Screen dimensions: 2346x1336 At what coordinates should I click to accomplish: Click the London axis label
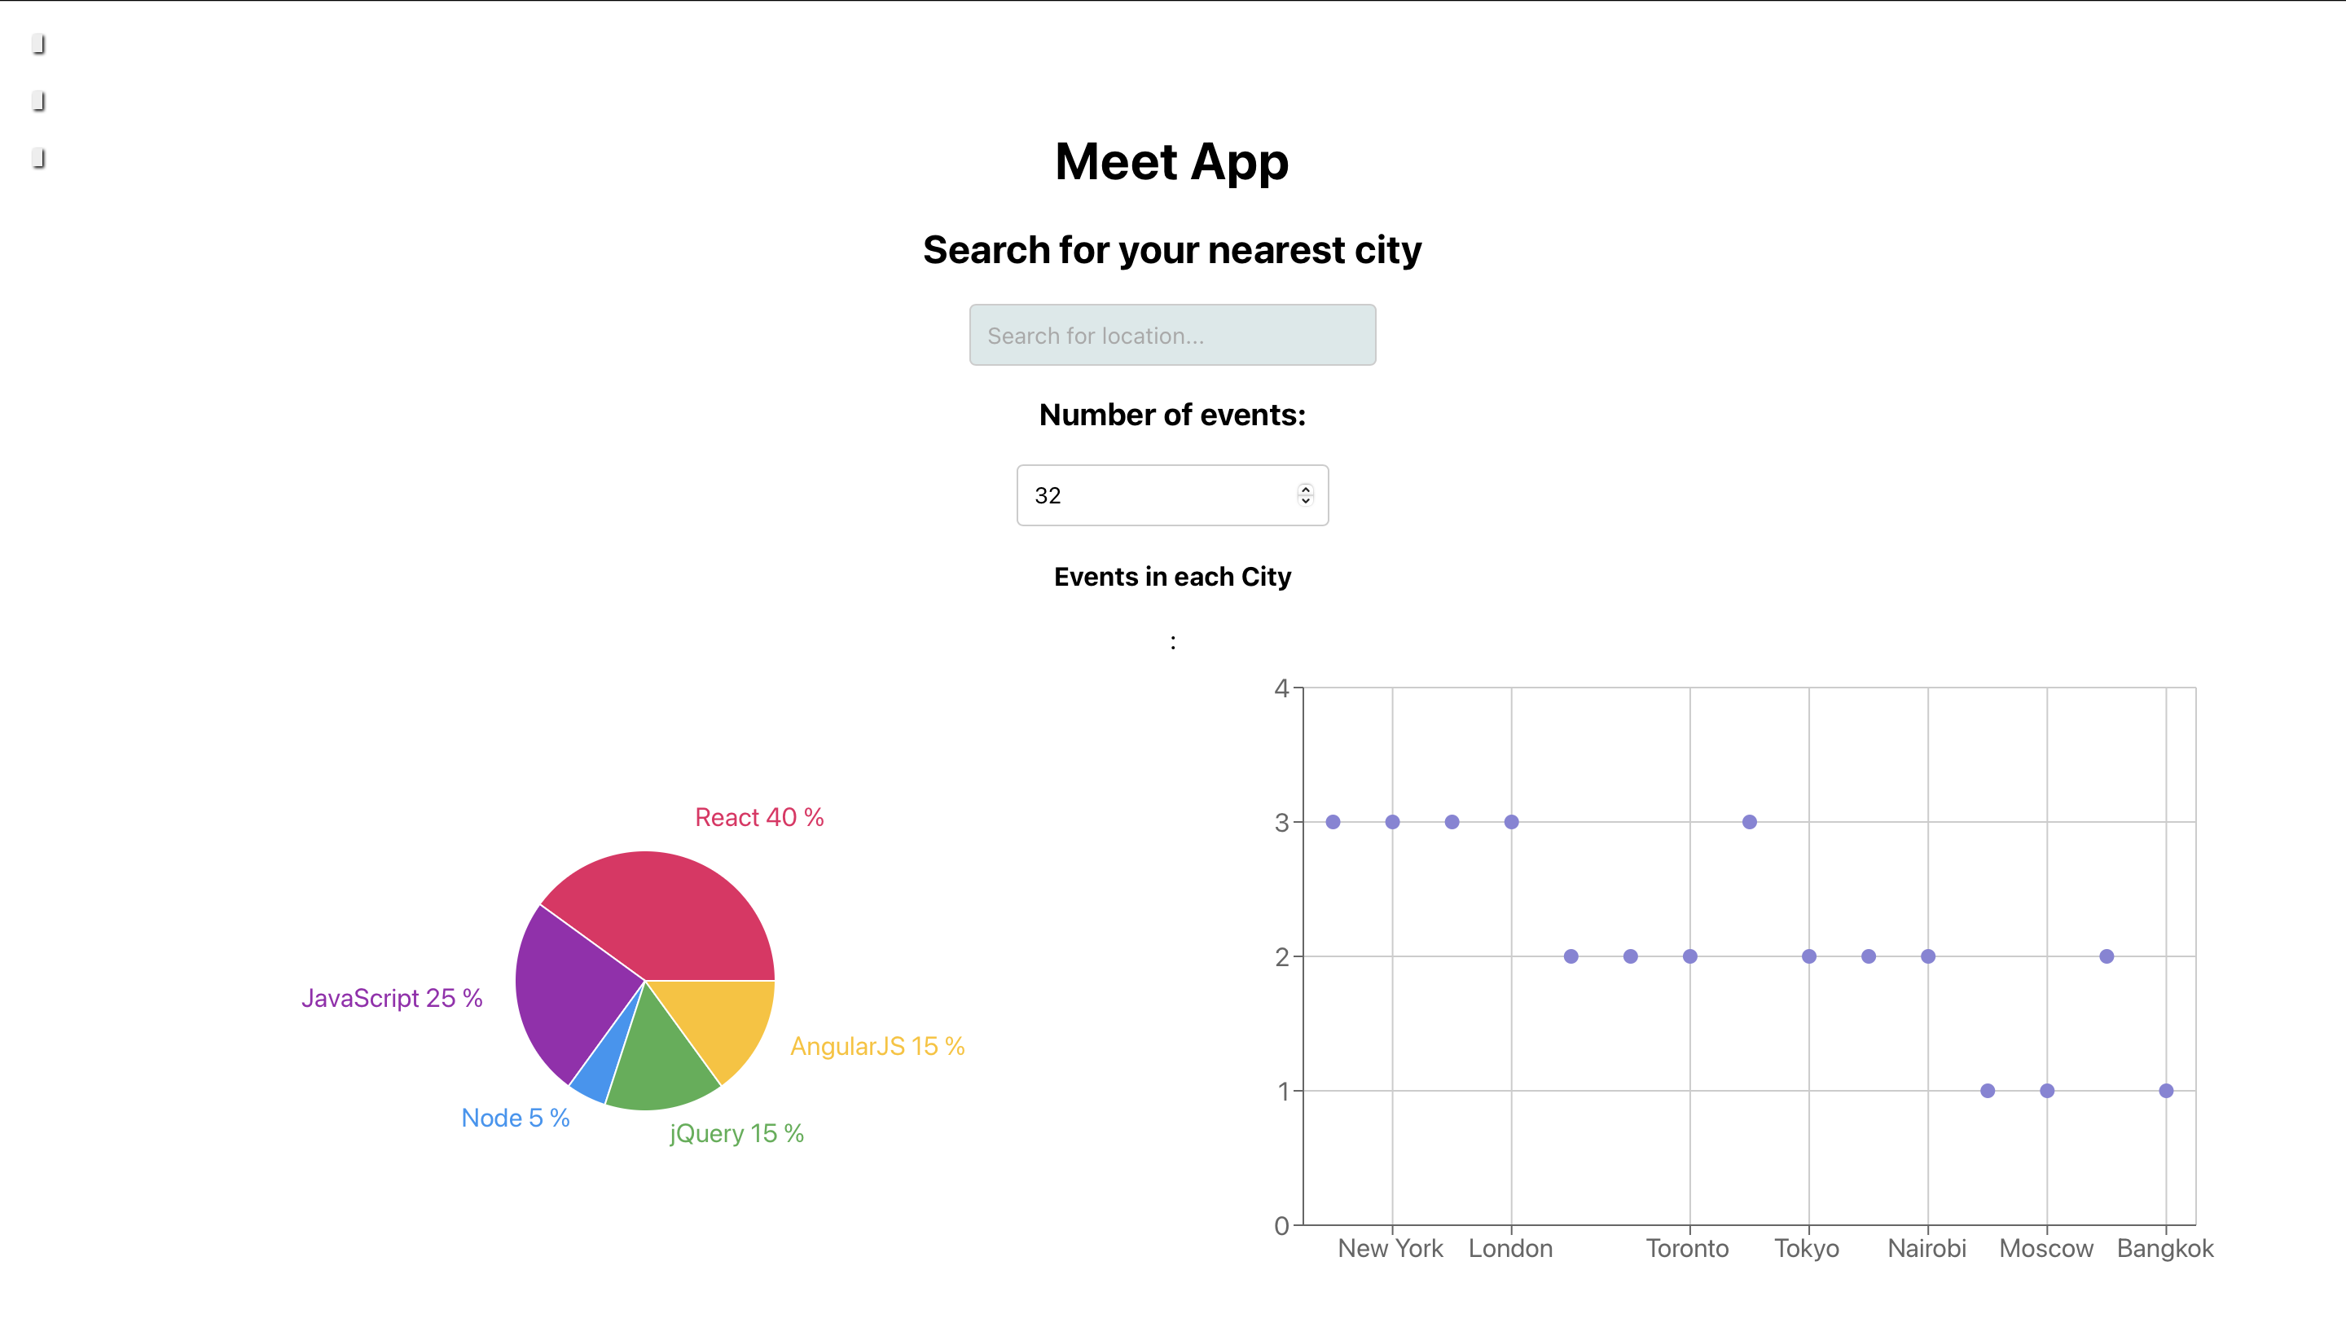(x=1510, y=1249)
